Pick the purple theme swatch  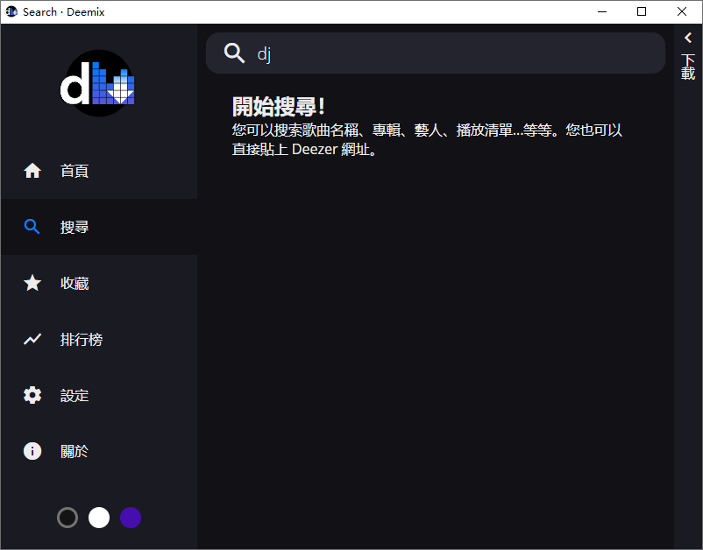click(x=131, y=518)
